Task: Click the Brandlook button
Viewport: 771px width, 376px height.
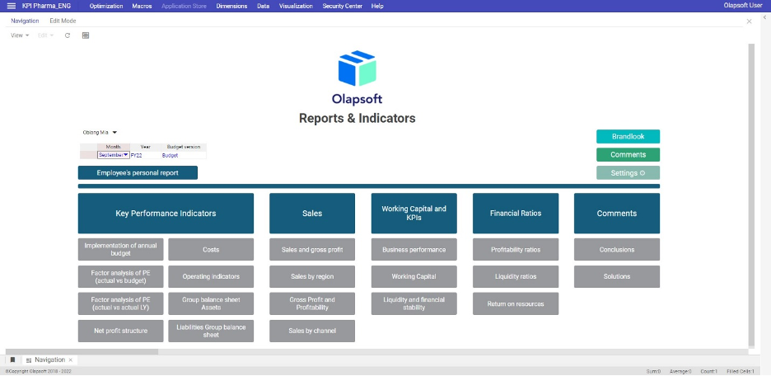Action: click(628, 136)
